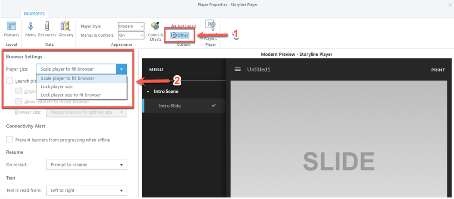Viewport: 454px width, 199px height.
Task: Open the Features layout panel
Action: 11,29
